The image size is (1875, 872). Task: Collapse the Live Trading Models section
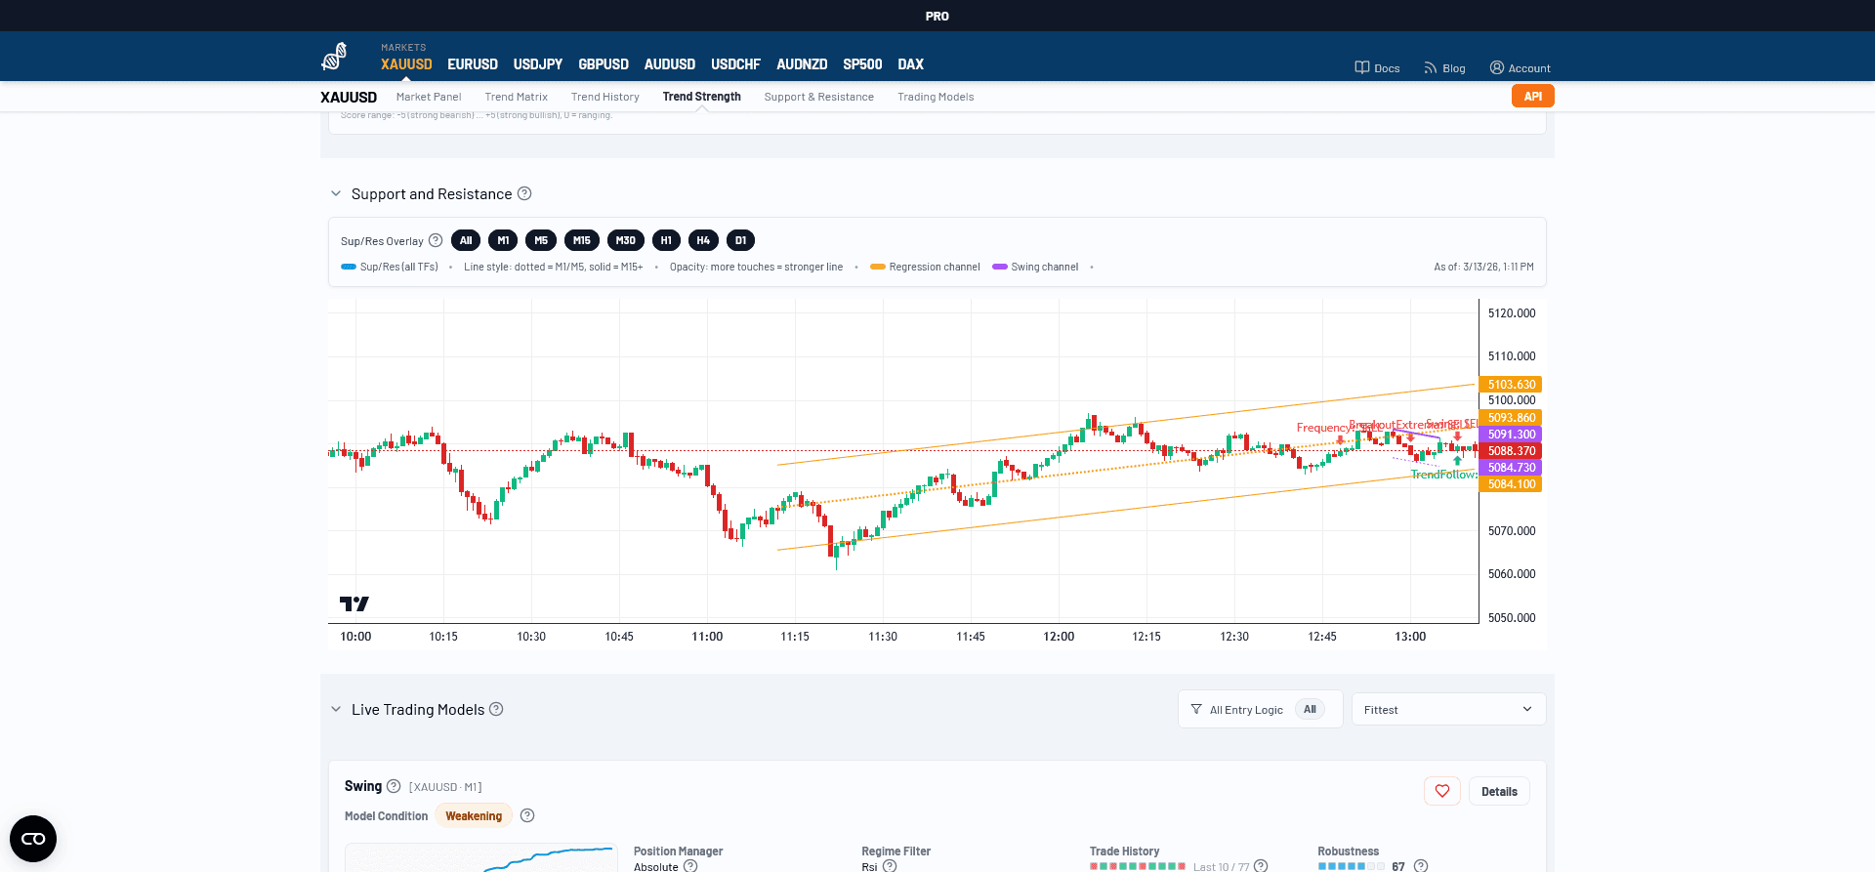[336, 709]
